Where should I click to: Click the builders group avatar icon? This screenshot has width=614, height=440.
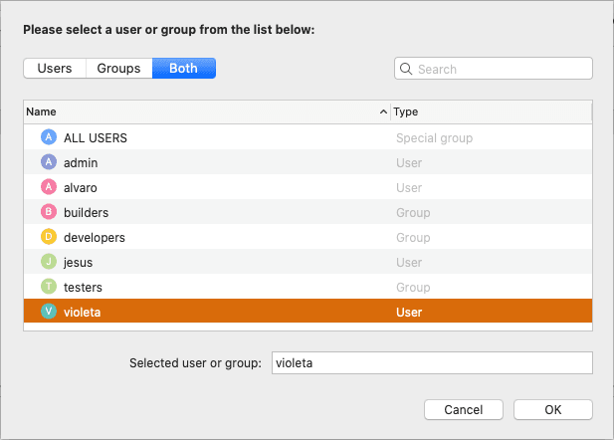(49, 212)
